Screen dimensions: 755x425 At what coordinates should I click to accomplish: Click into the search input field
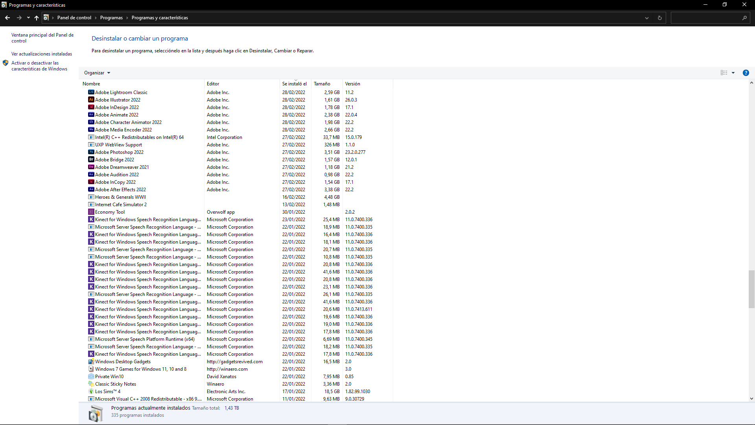(706, 18)
